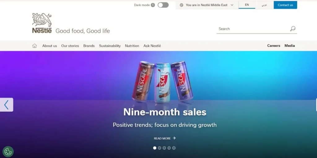Open the Brands menu
The image size is (317, 158).
(x=89, y=46)
